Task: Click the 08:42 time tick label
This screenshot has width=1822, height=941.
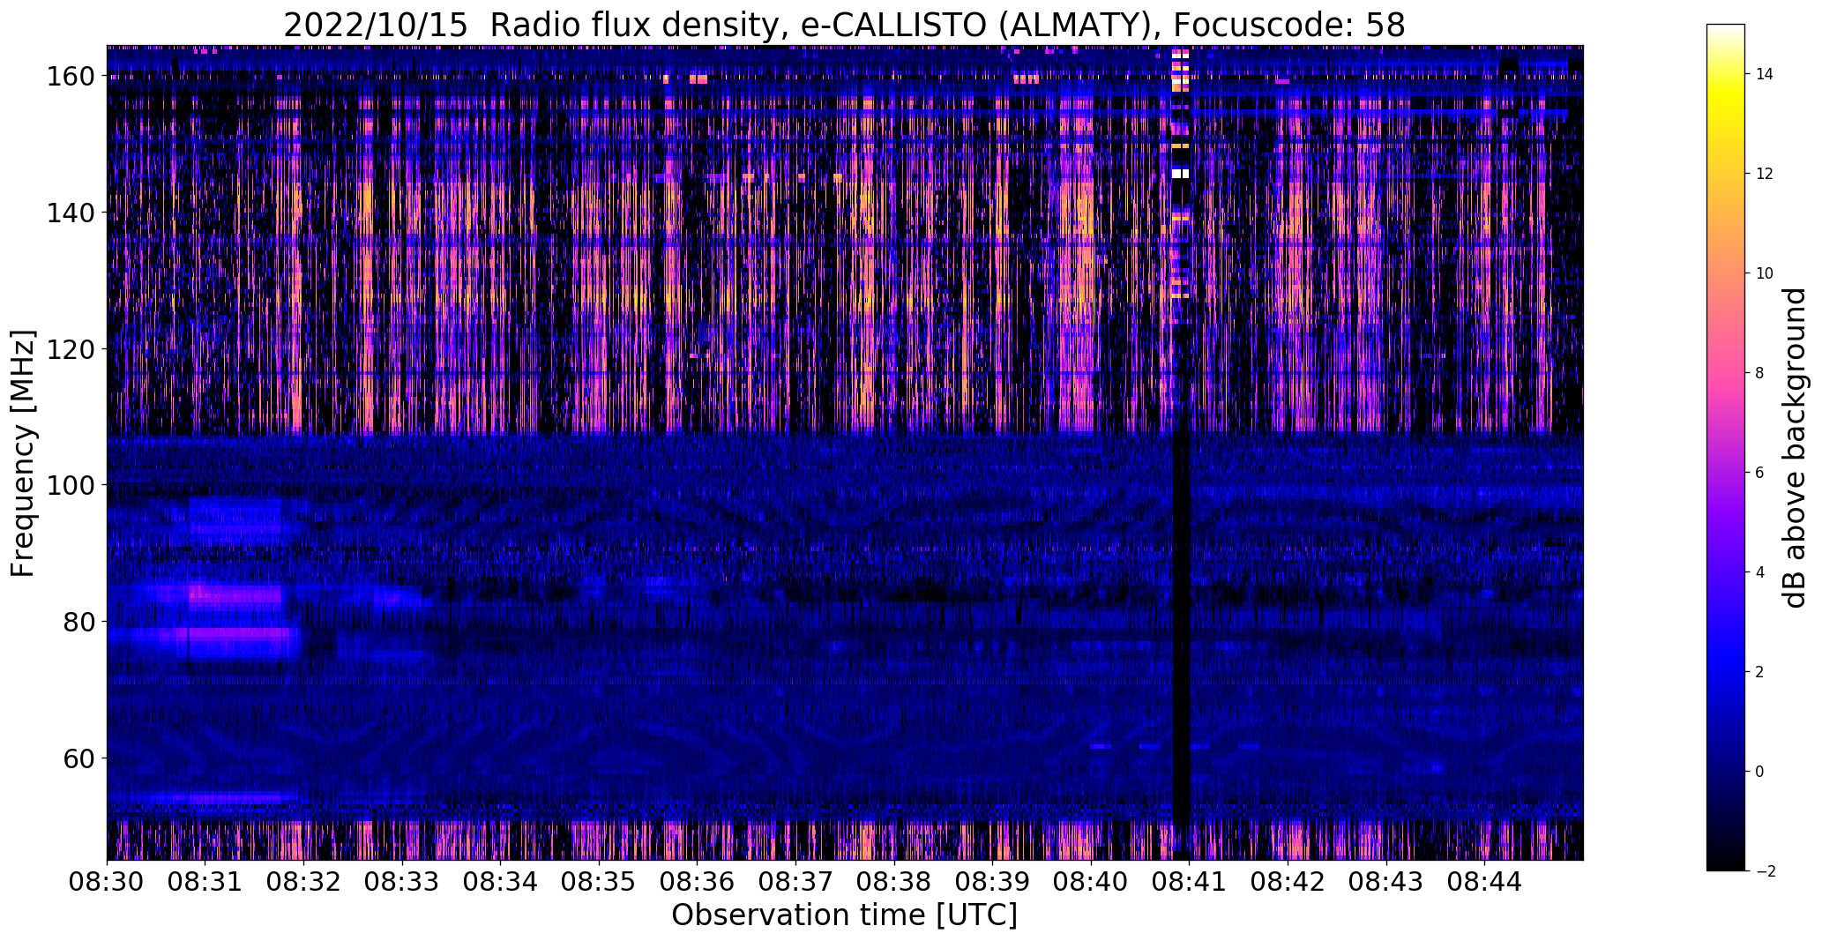Action: (1288, 880)
